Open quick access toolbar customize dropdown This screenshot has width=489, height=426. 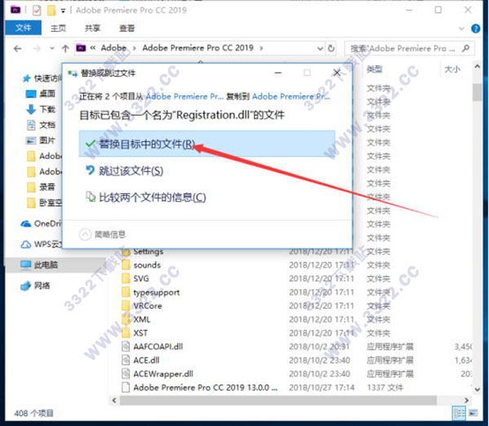tap(63, 11)
